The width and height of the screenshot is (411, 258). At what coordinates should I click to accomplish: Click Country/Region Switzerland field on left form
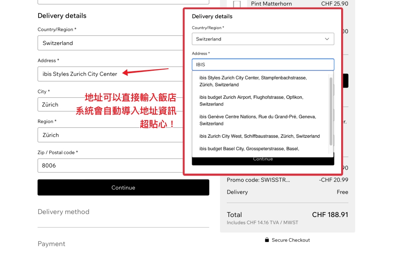(110, 43)
